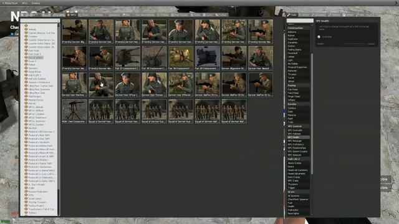Image resolution: width=399 pixels, height=224 pixels.
Task: Click the icon next to Half-Life Zombies
Action: [x=26, y=79]
